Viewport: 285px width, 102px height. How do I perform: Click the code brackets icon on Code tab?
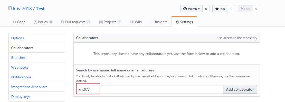14,22
